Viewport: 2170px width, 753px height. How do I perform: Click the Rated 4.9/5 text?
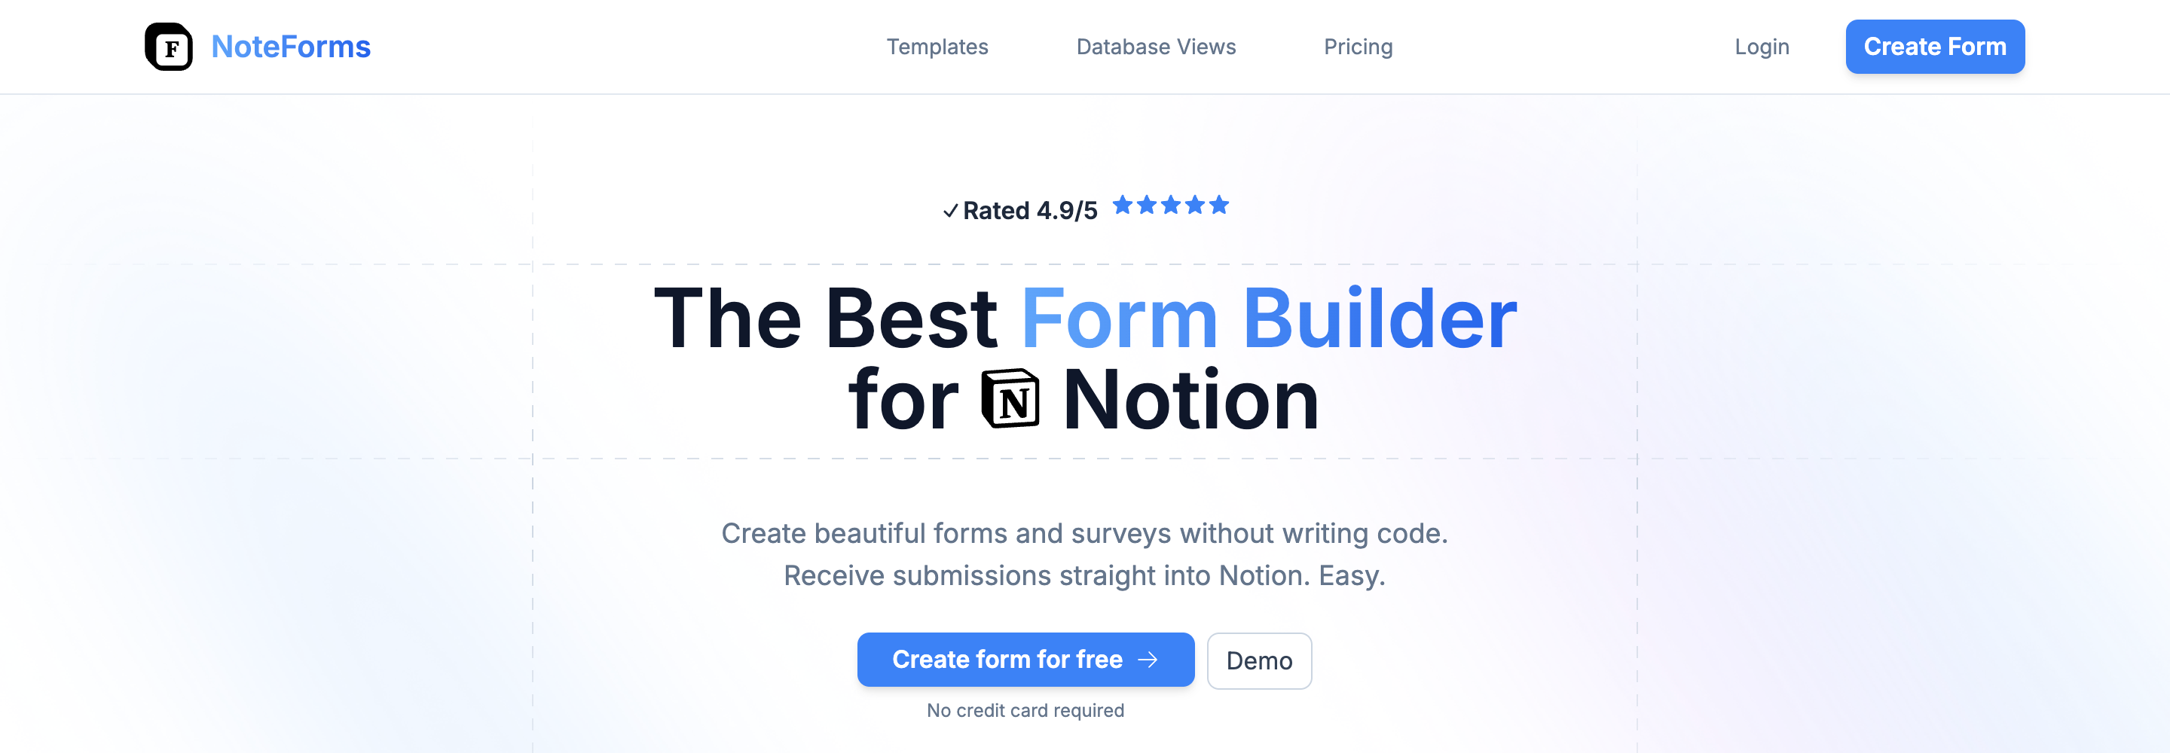[x=1031, y=211]
